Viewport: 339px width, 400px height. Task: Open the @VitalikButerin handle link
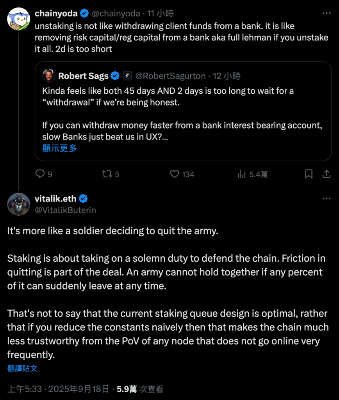(65, 210)
